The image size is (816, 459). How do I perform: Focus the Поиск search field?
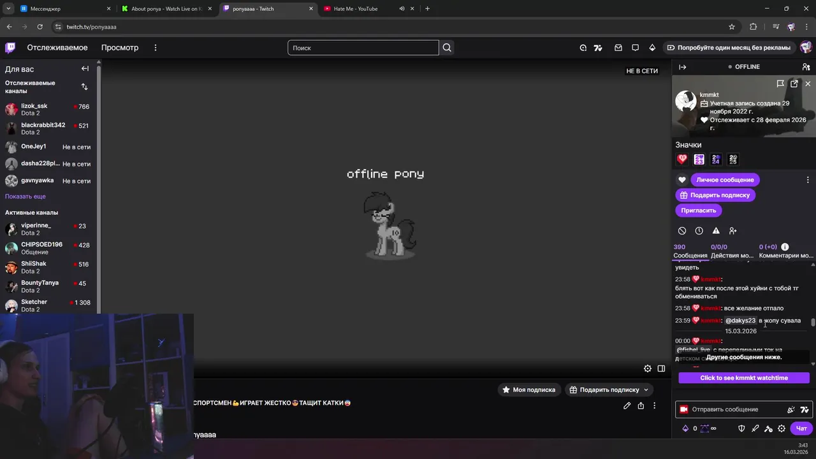point(363,48)
